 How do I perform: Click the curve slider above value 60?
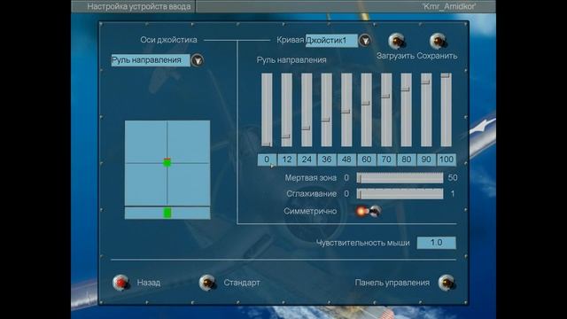366,110
